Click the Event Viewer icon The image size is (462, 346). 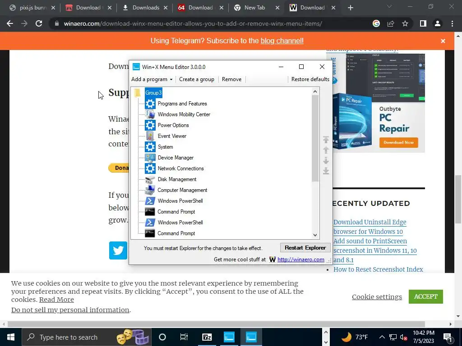(x=150, y=136)
